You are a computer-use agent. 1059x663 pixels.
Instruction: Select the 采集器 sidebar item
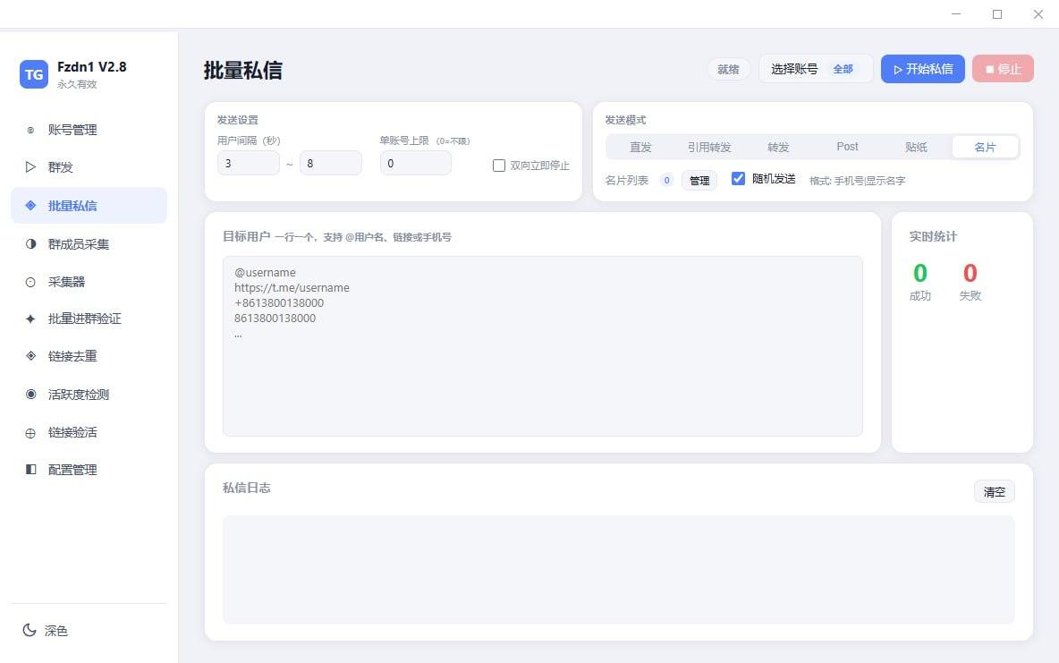click(x=66, y=281)
